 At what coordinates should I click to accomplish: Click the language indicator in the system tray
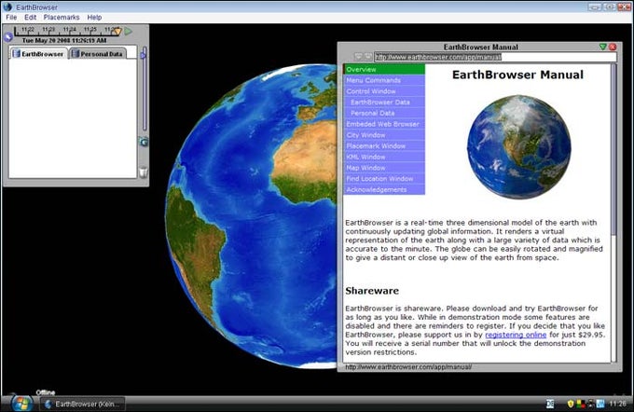(x=550, y=404)
